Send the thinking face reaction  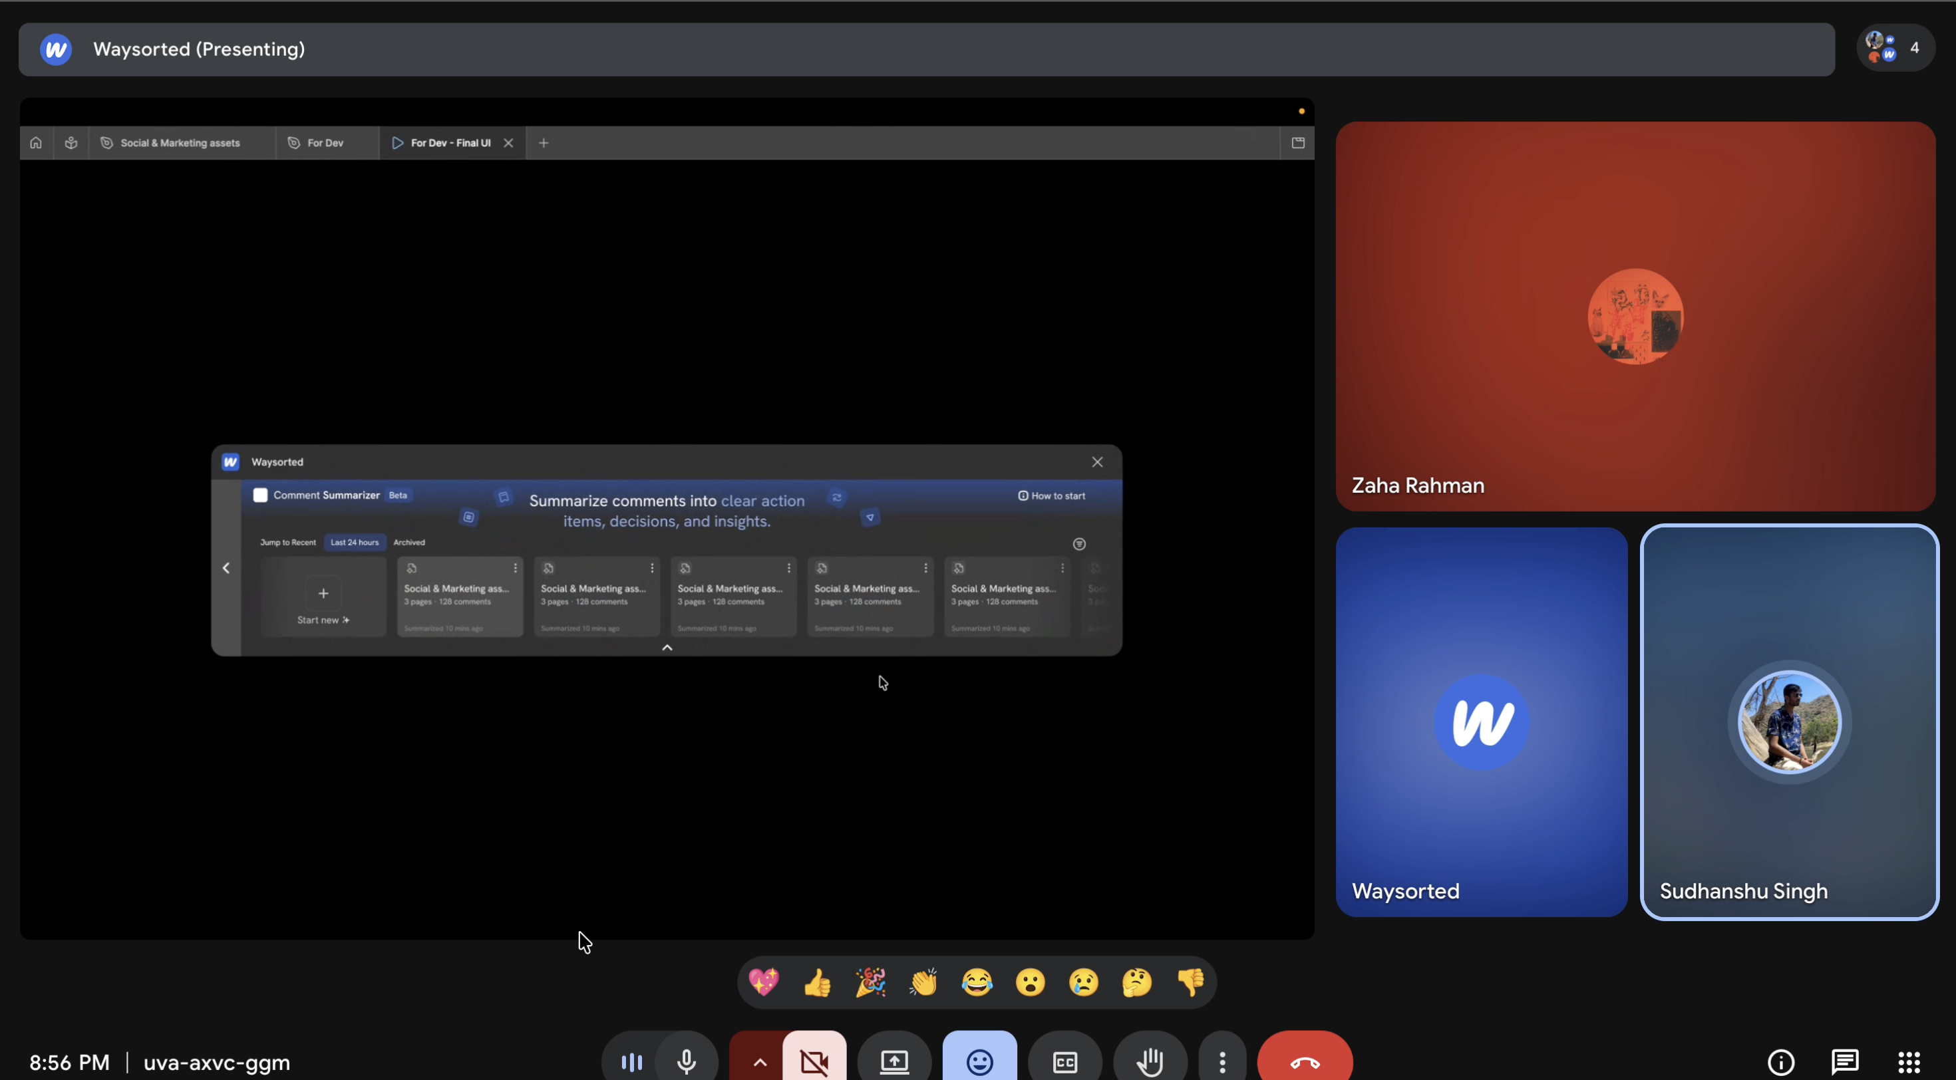[1137, 982]
